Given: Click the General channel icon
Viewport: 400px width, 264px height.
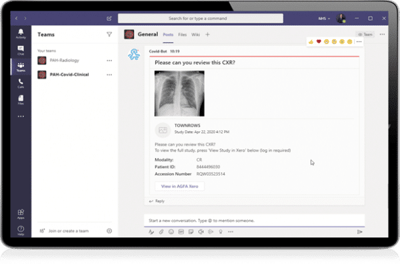Looking at the screenshot, I should coord(129,34).
